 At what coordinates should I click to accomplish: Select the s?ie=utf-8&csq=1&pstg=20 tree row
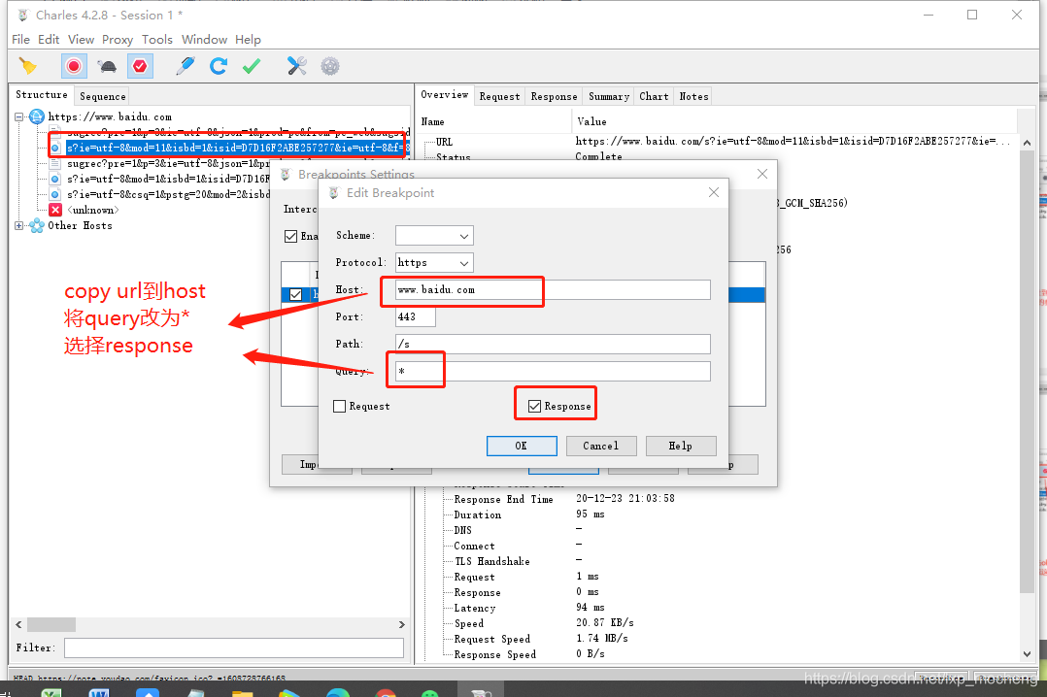pos(168,194)
